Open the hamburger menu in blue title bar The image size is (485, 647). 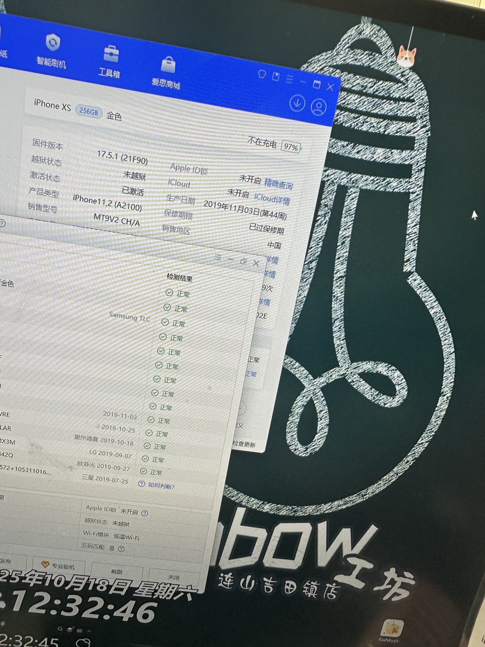click(289, 79)
